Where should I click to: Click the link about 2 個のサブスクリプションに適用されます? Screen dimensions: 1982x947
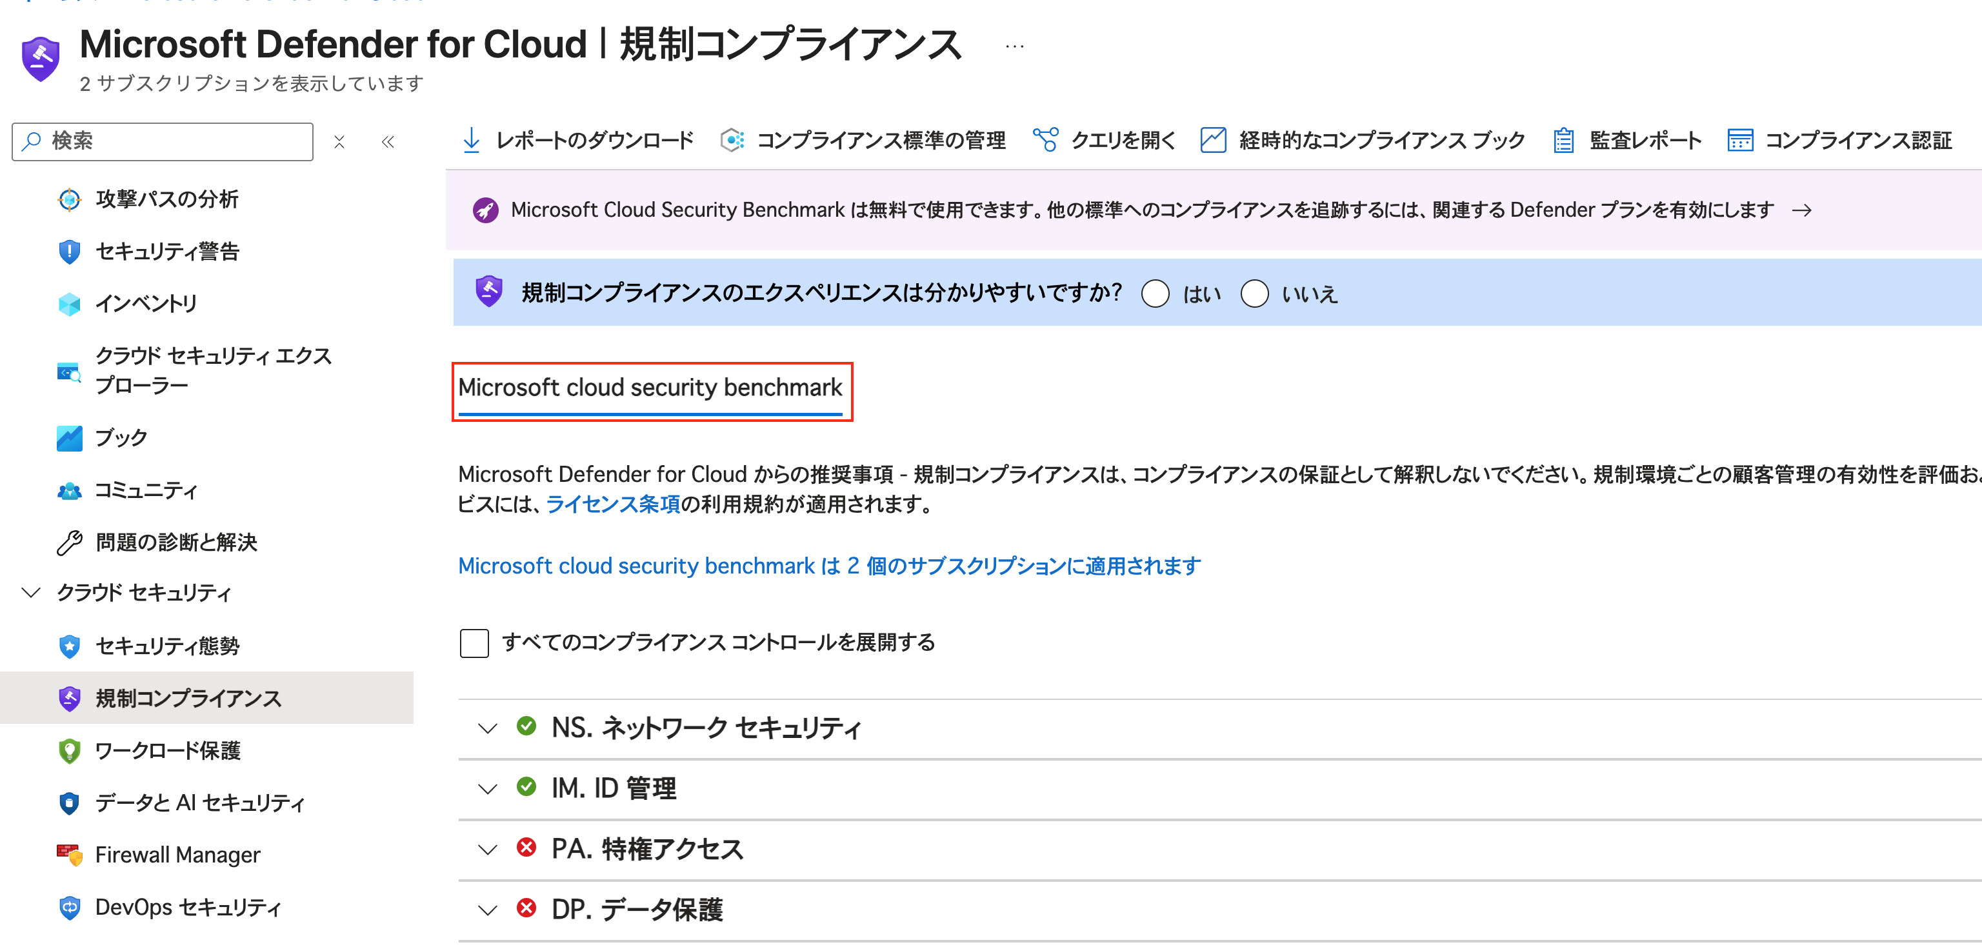pyautogui.click(x=828, y=566)
